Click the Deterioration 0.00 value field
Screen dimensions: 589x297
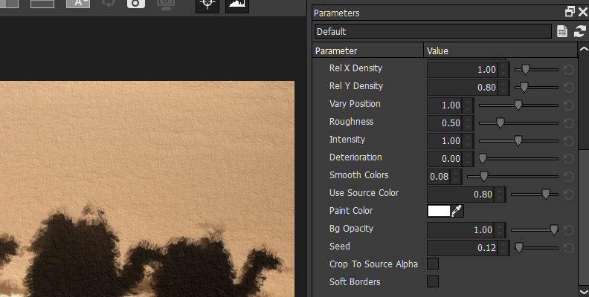pos(445,159)
